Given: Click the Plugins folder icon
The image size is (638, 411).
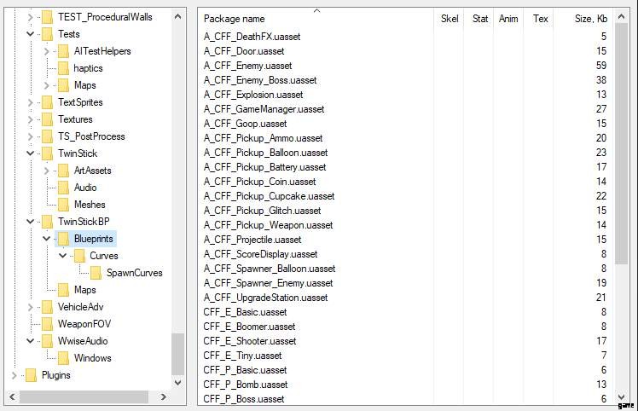Looking at the screenshot, I should coord(31,375).
